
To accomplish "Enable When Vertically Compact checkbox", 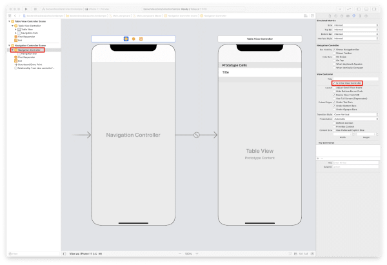I will point(334,68).
